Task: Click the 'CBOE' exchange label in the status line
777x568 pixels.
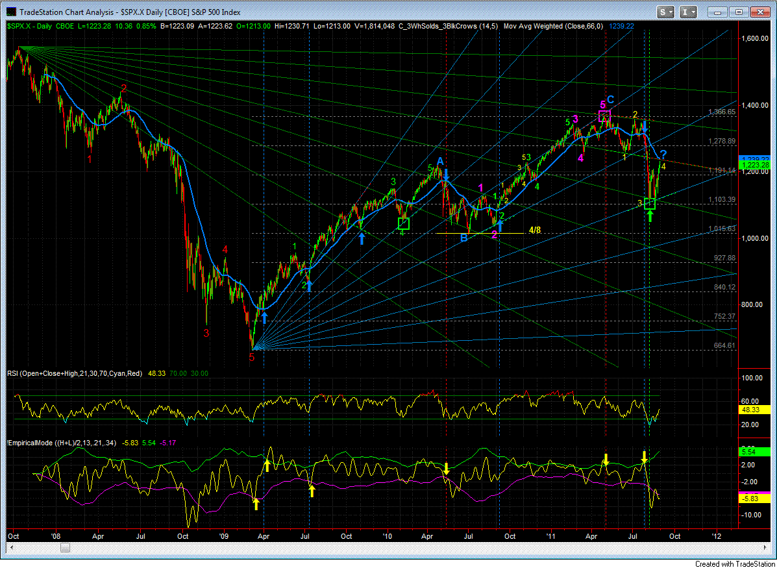Action: tap(64, 25)
